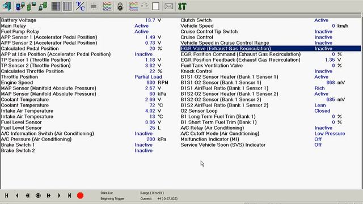363x204 pixels.
Task: Click the red record button
Action: tap(80, 195)
